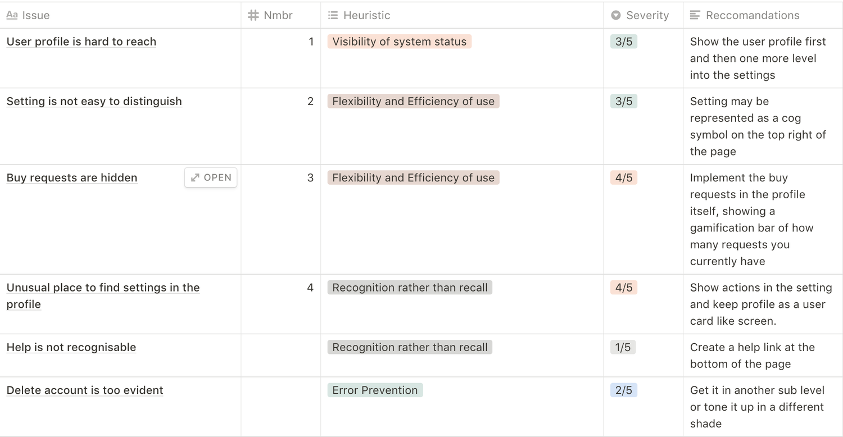Click the text icon beside Reccomandations
Screen dimensions: 843x437
click(x=695, y=15)
